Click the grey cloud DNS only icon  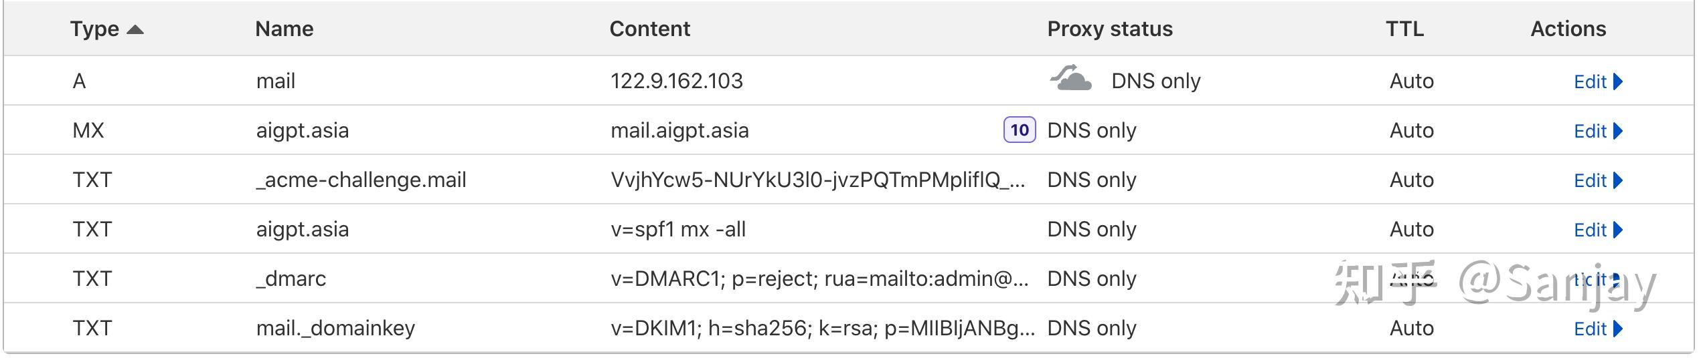pos(1070,78)
